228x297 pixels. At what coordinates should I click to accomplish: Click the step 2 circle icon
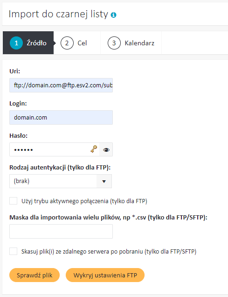[67, 43]
